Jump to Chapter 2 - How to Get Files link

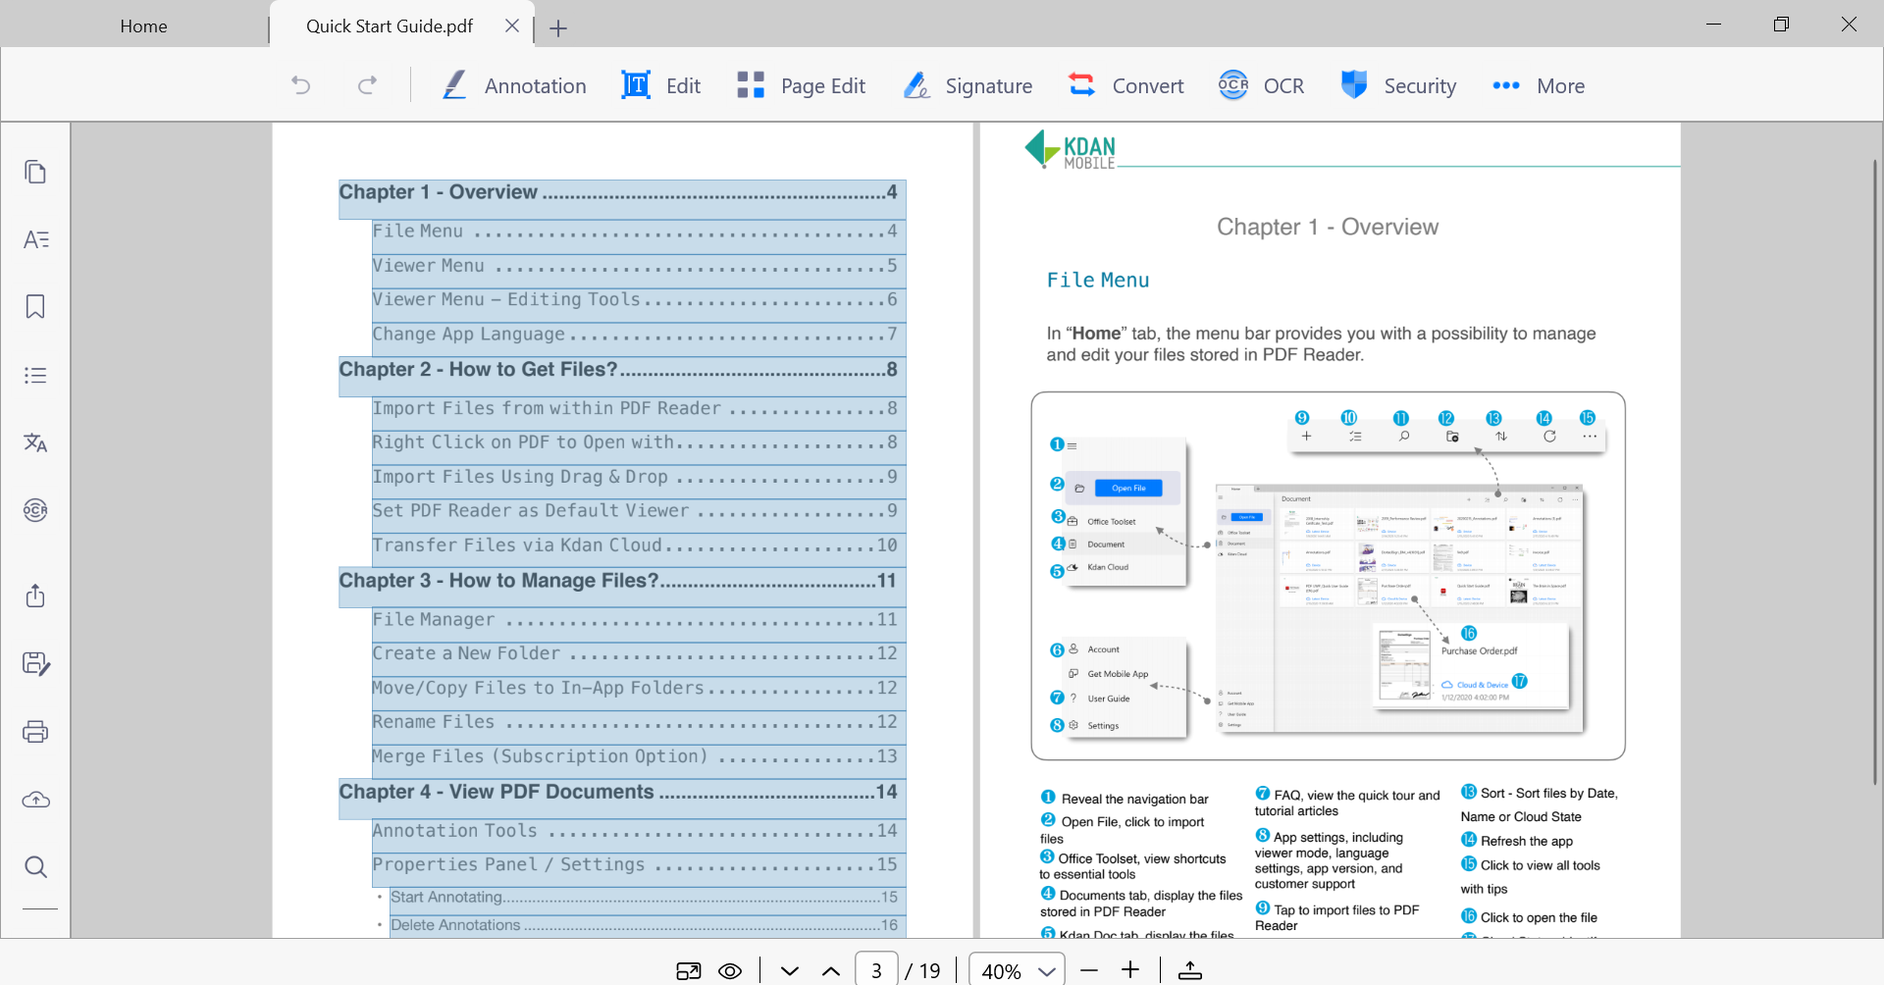coord(618,370)
